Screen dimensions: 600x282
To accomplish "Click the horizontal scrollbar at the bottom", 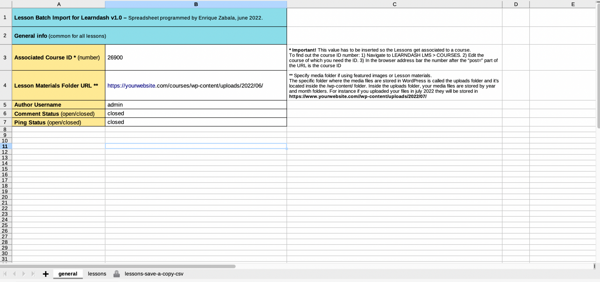I will click(x=117, y=266).
